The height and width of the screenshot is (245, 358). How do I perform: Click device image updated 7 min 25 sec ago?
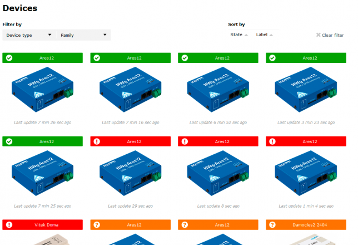point(42,173)
